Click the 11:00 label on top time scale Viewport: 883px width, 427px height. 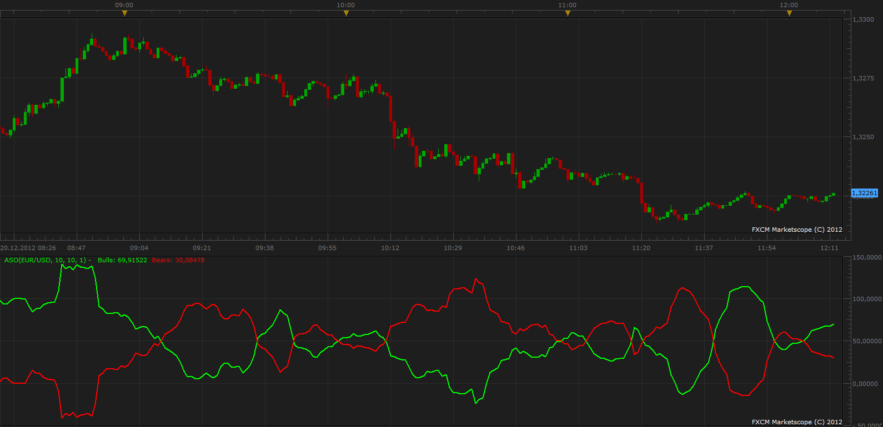568,5
